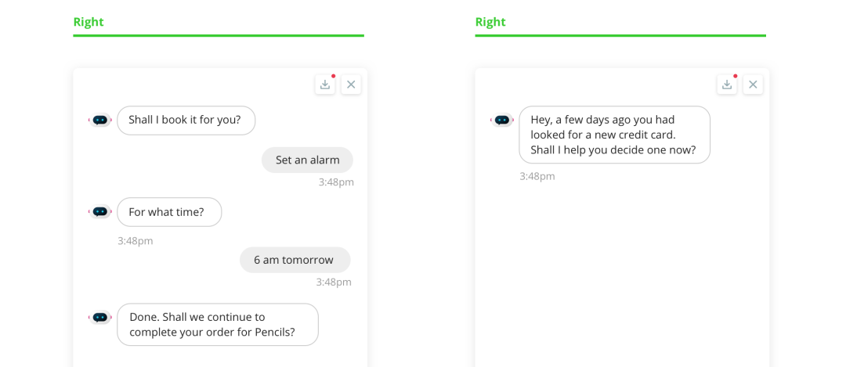Click the 'For what time?' bot bubble
This screenshot has width=846, height=367.
[169, 212]
